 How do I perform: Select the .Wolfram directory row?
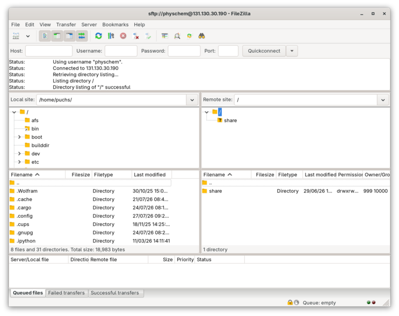pyautogui.click(x=90, y=191)
